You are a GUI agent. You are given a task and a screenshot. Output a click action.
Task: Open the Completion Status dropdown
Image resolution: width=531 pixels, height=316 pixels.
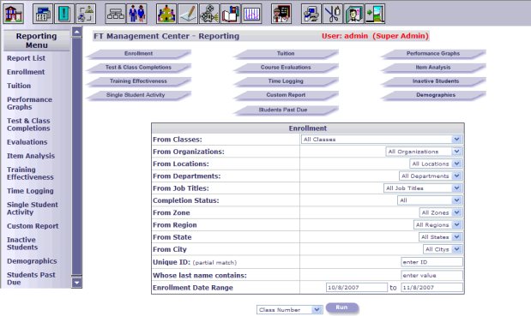click(x=430, y=200)
